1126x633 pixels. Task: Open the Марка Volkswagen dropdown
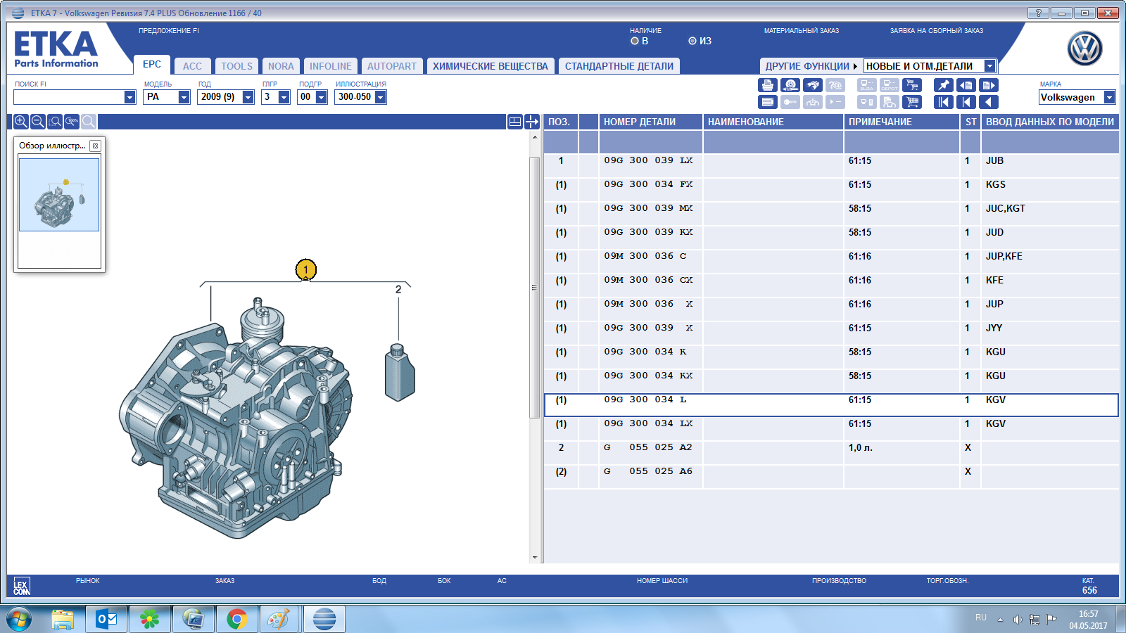[x=1109, y=97]
